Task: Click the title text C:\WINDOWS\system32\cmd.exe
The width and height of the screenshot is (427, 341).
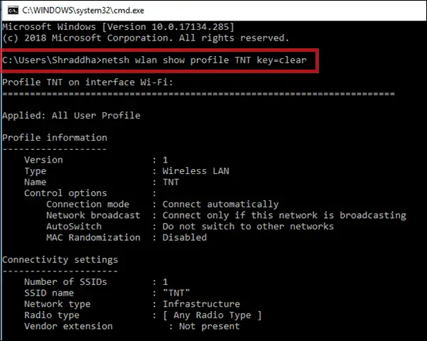Action: [83, 11]
